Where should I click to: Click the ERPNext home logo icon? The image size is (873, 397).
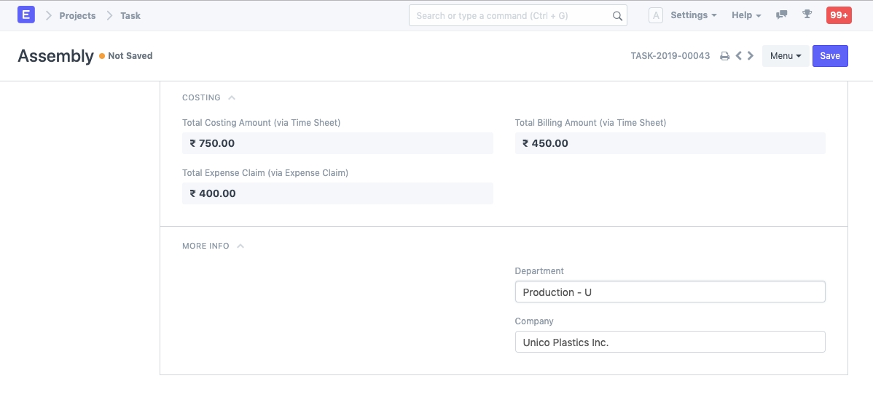click(x=26, y=15)
